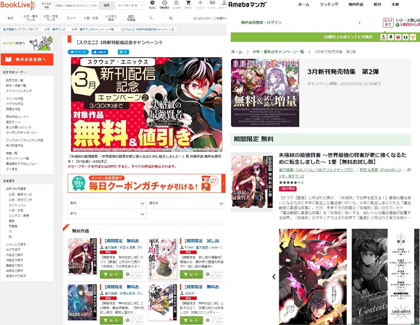The width and height of the screenshot is (420, 325).
Task: Open 3月新刊配信記念キャンペーン main banner
Action: [x=146, y=105]
